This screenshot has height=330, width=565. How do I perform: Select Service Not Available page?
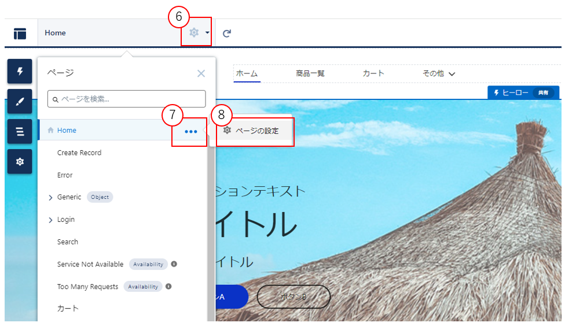90,264
